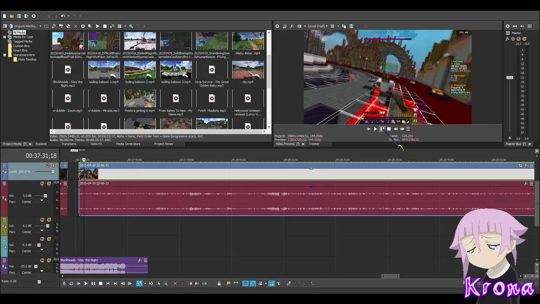This screenshot has height=304, width=540.
Task: Open the Render As dialog icon
Action: (x=26, y=16)
